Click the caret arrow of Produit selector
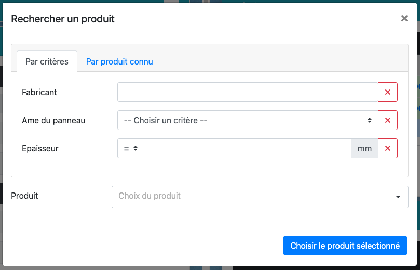Image resolution: width=420 pixels, height=270 pixels. coord(398,197)
